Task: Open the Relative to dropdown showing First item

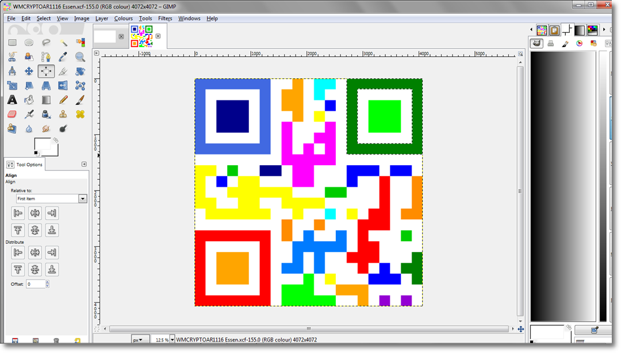Action: coord(51,199)
